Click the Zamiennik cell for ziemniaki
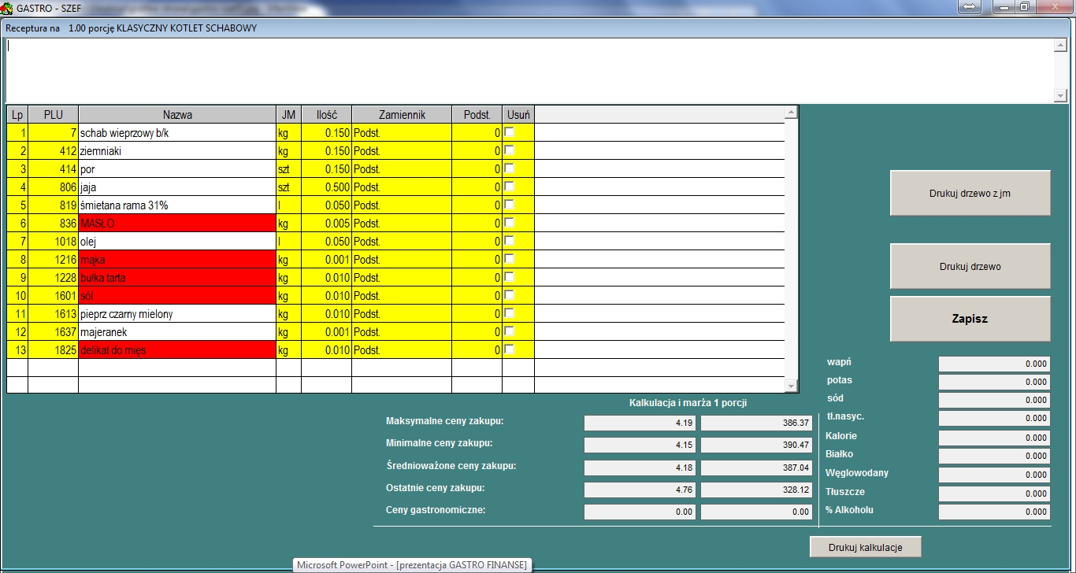The image size is (1076, 573). pyautogui.click(x=401, y=151)
